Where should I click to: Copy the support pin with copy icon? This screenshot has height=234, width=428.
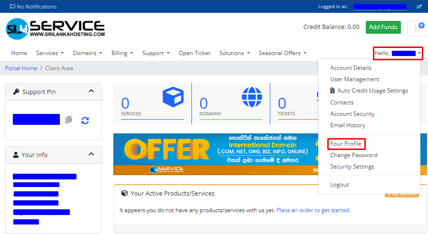[69, 120]
